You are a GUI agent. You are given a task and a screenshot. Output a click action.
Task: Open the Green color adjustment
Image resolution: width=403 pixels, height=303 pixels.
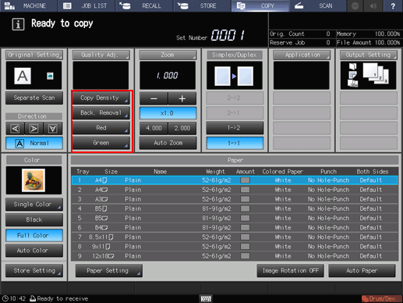click(x=101, y=143)
